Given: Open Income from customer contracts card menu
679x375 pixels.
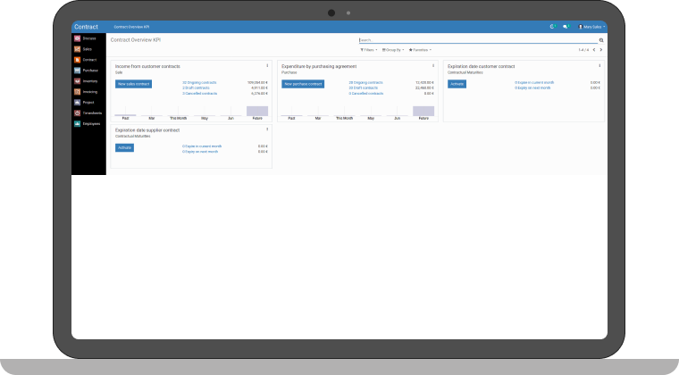Looking at the screenshot, I should [x=267, y=65].
